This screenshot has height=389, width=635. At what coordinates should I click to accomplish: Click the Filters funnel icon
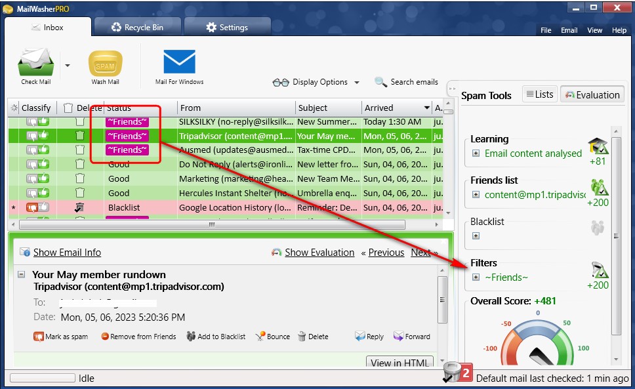point(599,270)
